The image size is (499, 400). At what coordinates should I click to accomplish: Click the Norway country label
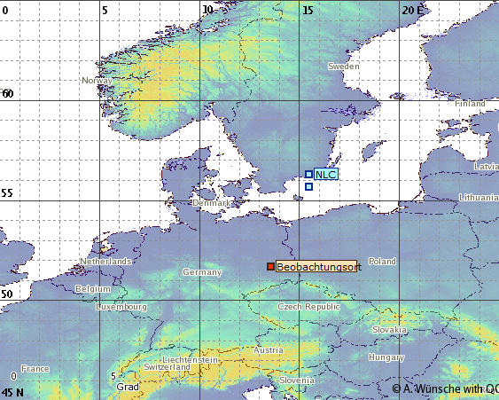(97, 81)
